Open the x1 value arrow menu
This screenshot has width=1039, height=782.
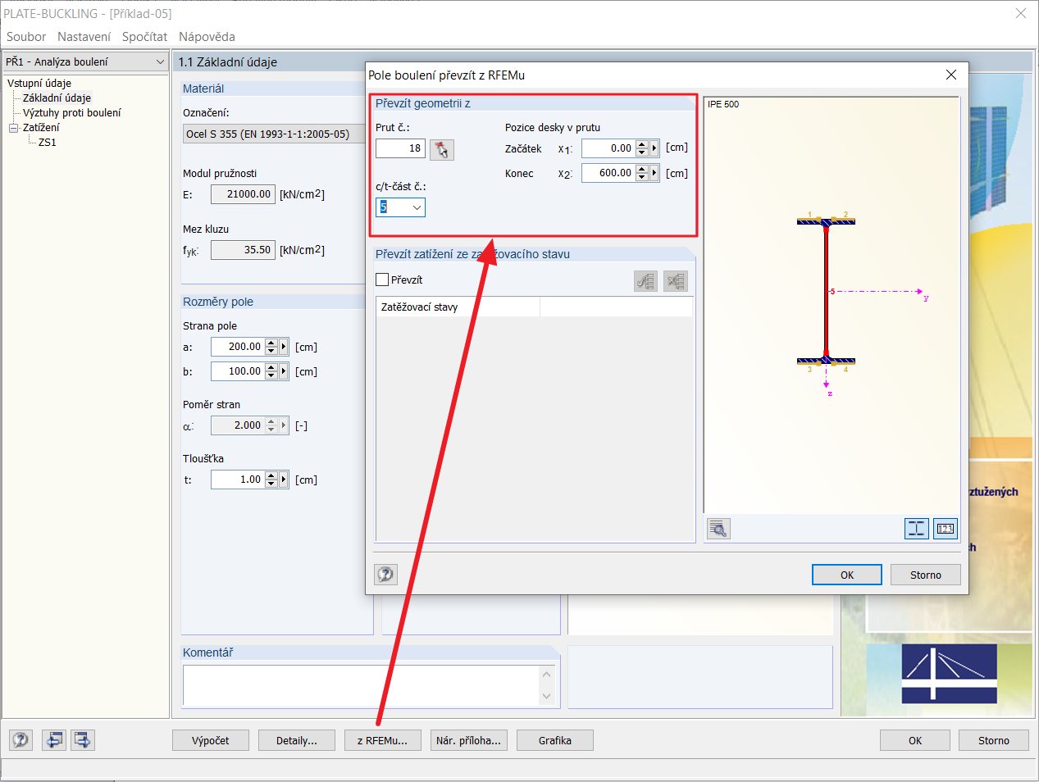pos(654,148)
